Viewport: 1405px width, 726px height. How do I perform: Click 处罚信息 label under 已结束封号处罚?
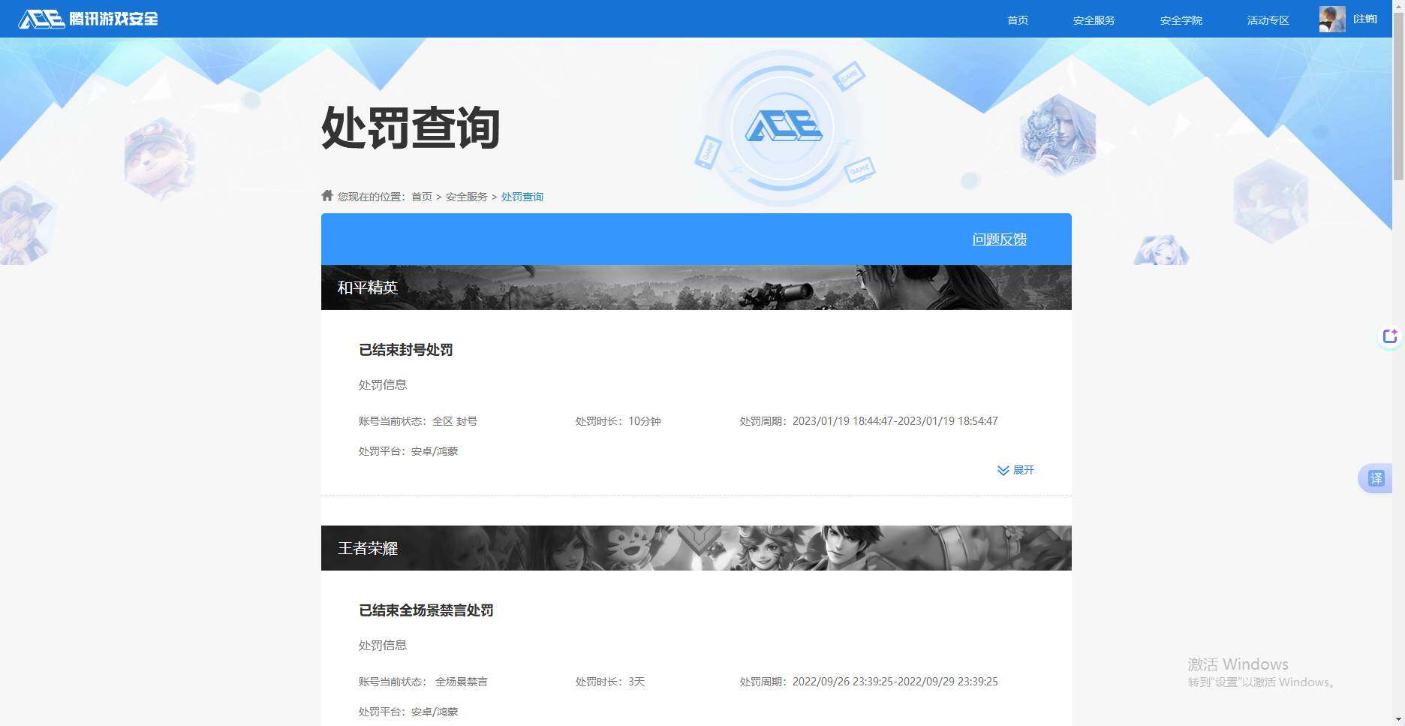click(x=383, y=384)
